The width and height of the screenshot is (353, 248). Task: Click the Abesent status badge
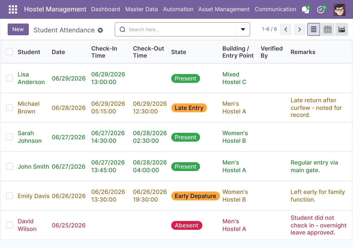(187, 225)
